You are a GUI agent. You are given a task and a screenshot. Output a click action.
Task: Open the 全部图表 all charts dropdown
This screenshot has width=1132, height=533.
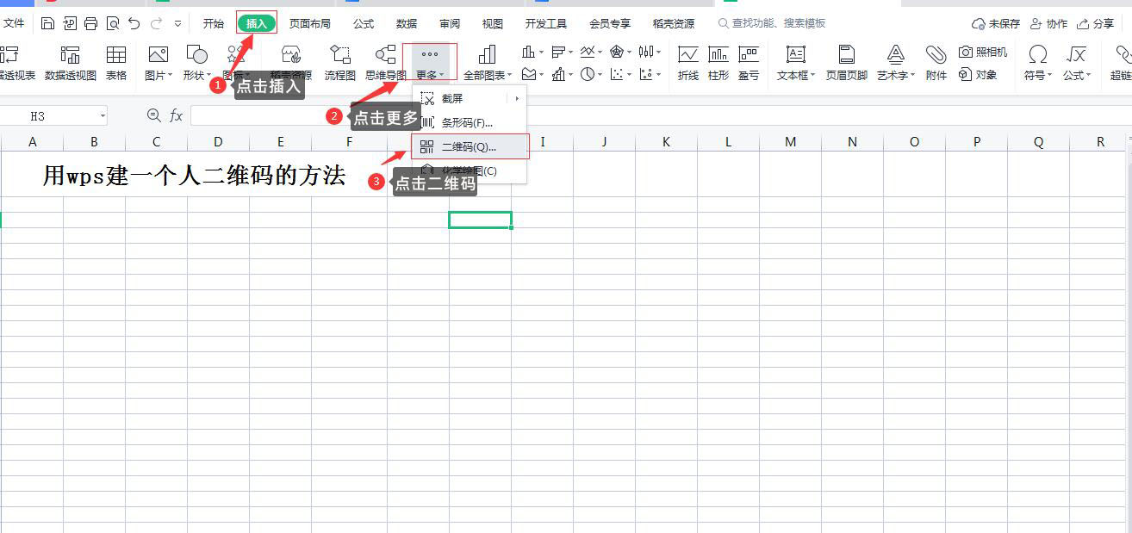488,64
